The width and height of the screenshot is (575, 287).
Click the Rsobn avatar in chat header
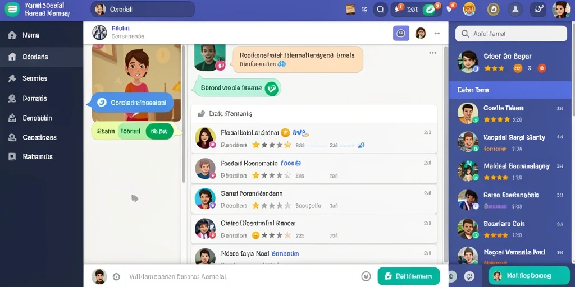pyautogui.click(x=99, y=33)
